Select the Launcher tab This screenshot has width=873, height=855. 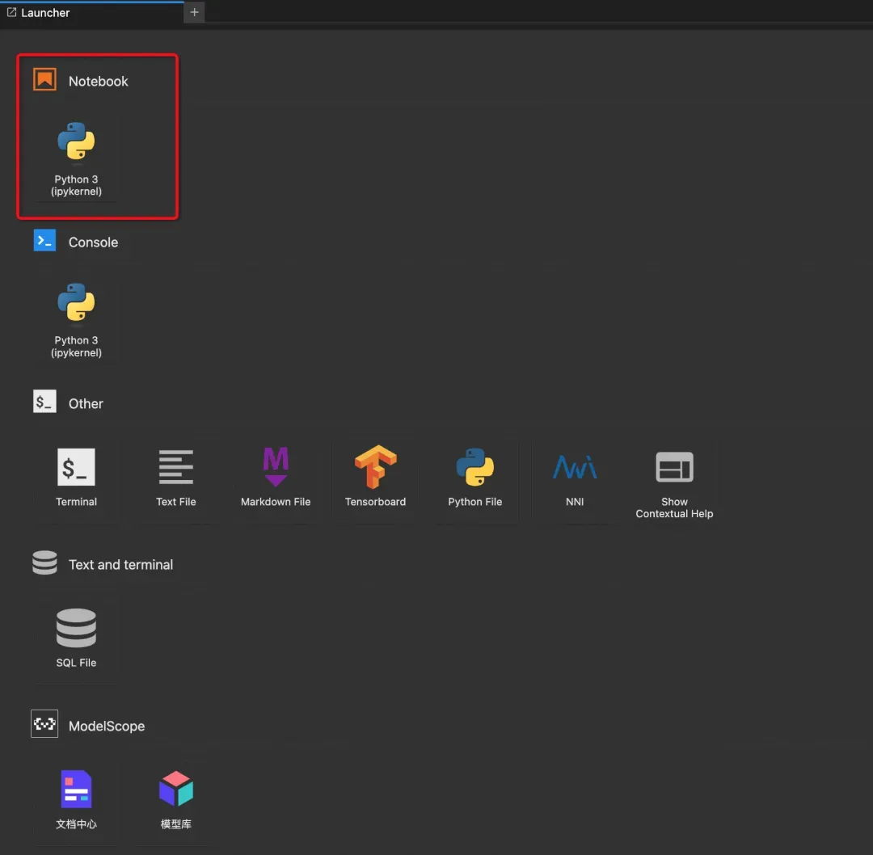point(92,12)
